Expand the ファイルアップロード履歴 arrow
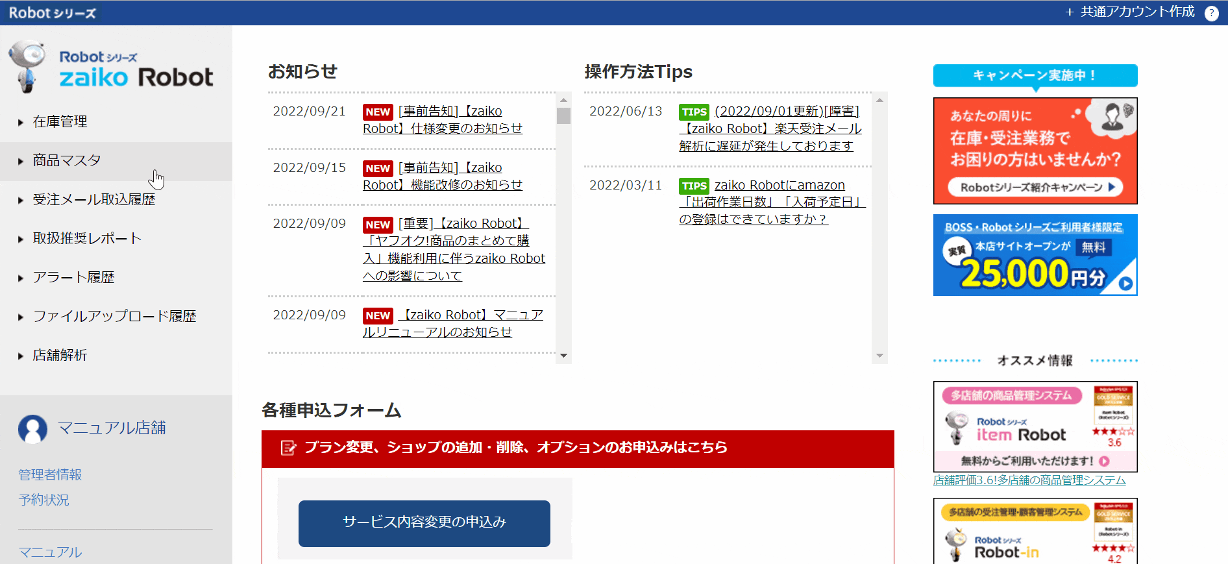1228x564 pixels. (21, 317)
